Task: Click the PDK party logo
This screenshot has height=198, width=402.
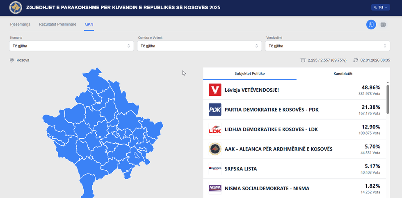Action: click(x=215, y=110)
